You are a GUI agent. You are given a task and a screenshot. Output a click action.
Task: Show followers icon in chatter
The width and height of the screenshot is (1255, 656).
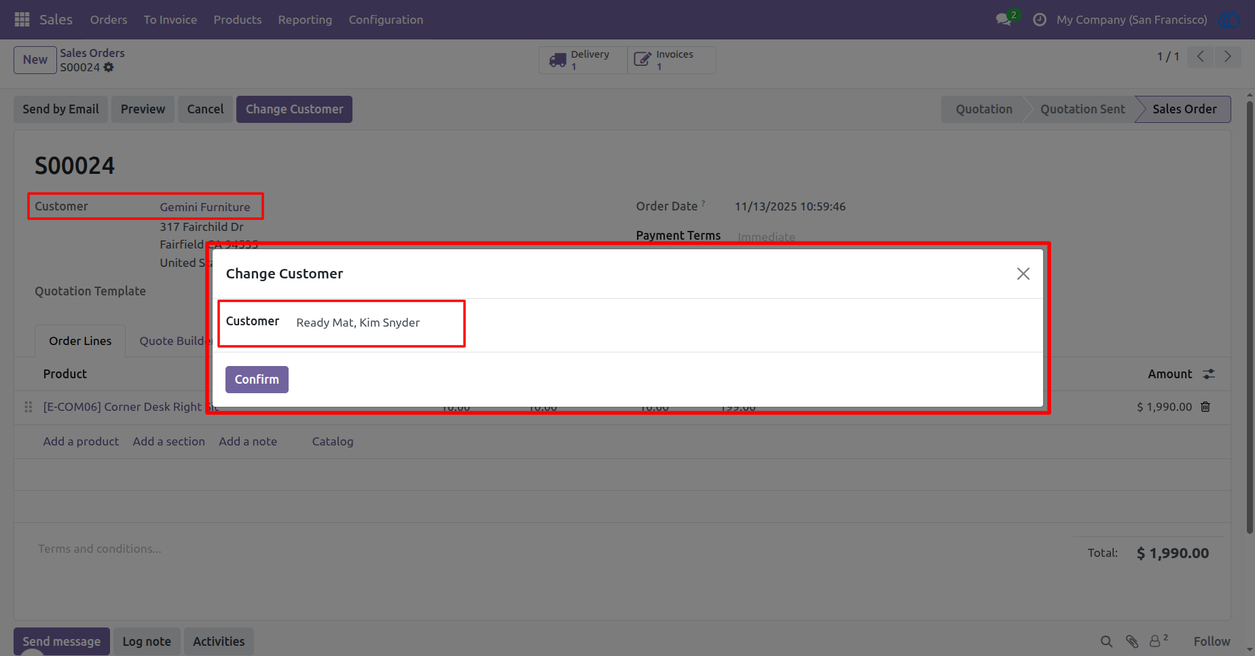(x=1158, y=640)
